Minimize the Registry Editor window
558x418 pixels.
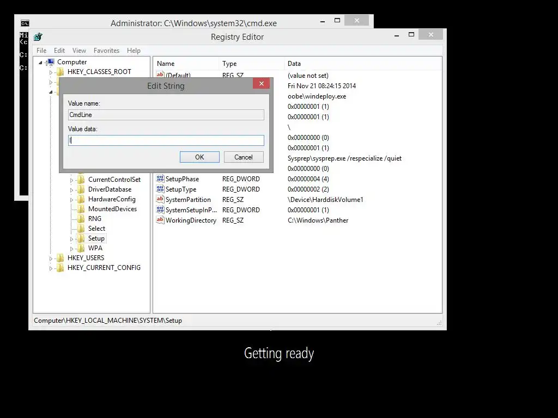click(397, 35)
